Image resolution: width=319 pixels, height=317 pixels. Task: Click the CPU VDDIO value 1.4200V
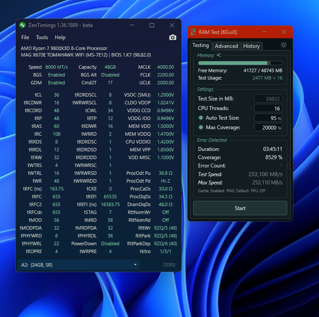pyautogui.click(x=165, y=142)
